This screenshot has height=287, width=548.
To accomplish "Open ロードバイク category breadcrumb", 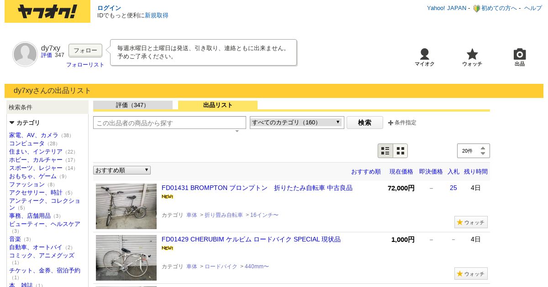I will point(221,266).
